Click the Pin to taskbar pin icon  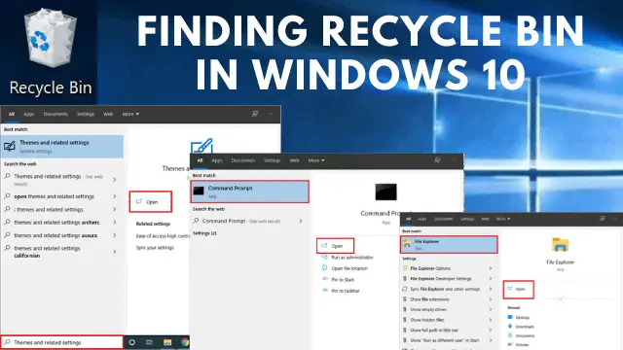(324, 290)
